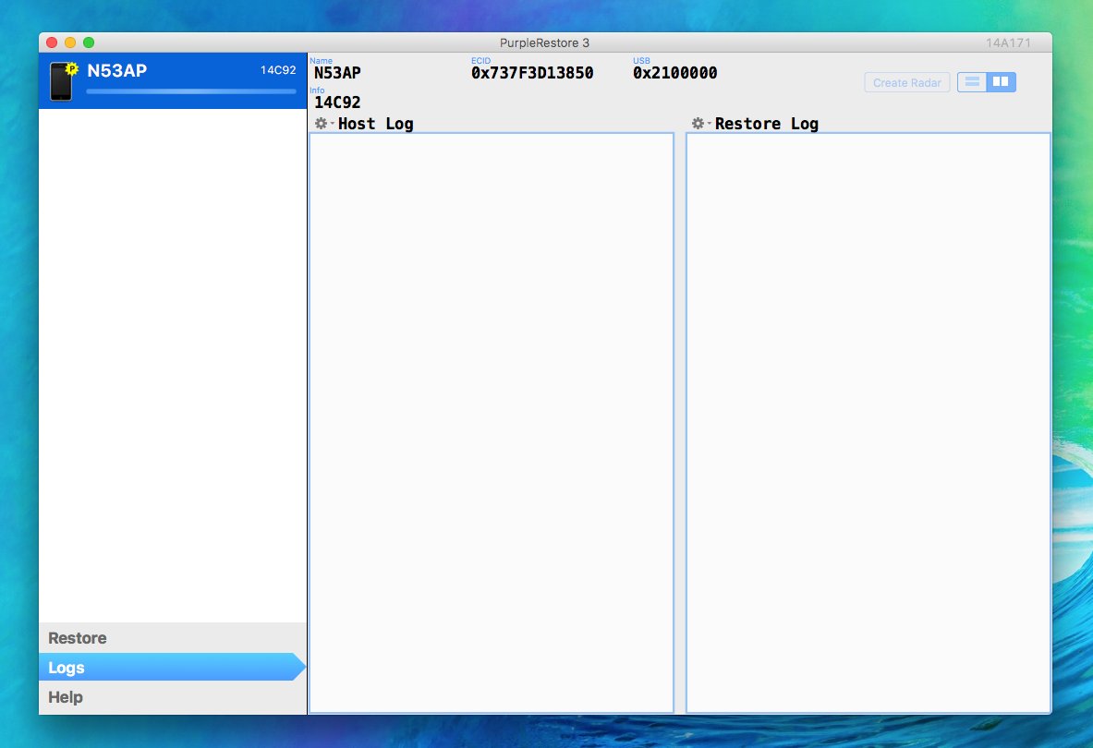
Task: Click the USB value 0x2100000
Action: click(x=674, y=73)
